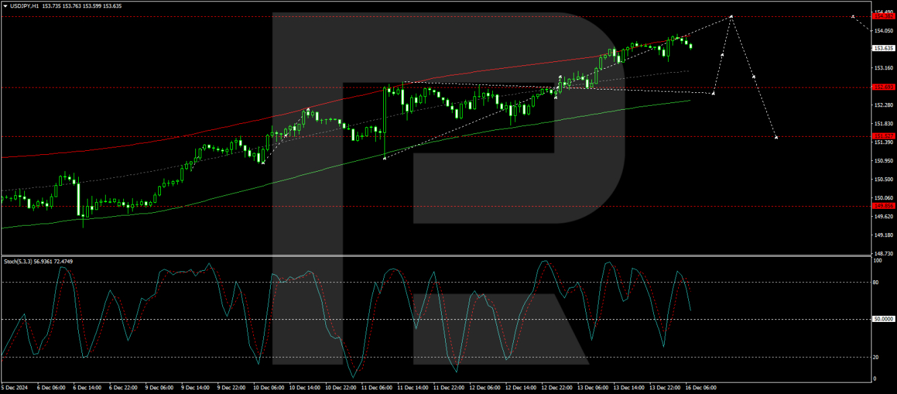Select the forecast arrow endpoint at 151.527 line

point(776,137)
